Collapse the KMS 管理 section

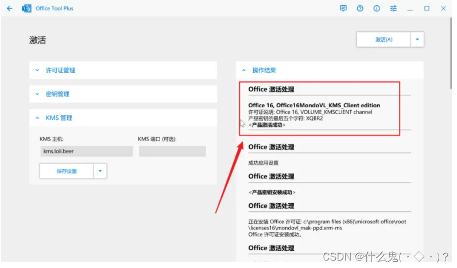123,118
